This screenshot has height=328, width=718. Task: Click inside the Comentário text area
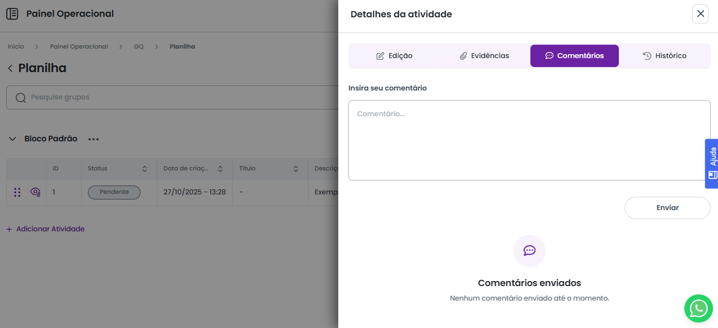(529, 140)
